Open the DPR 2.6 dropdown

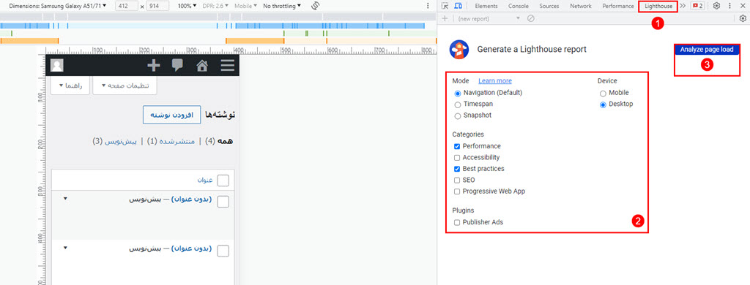click(216, 6)
